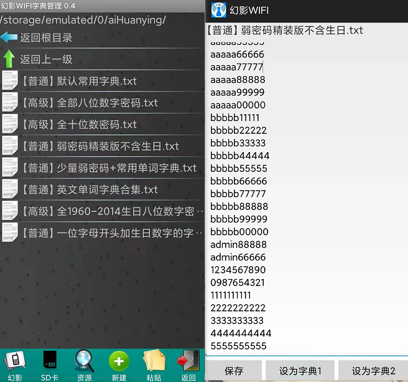Place cursor on line 3333333333

(237, 320)
